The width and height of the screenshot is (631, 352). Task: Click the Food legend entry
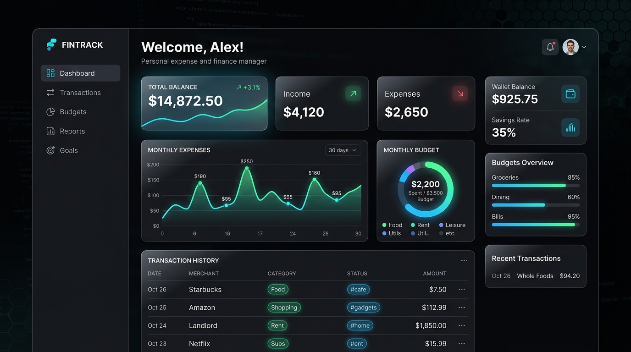(x=392, y=225)
